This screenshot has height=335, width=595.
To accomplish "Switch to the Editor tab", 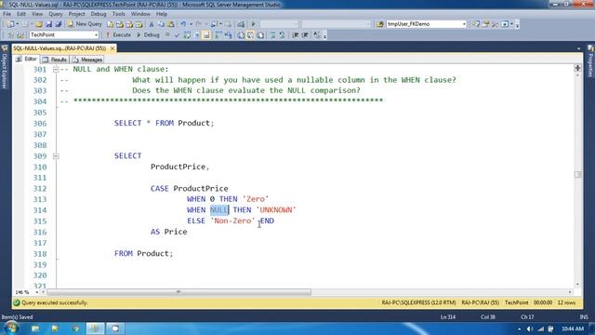I will click(x=27, y=60).
